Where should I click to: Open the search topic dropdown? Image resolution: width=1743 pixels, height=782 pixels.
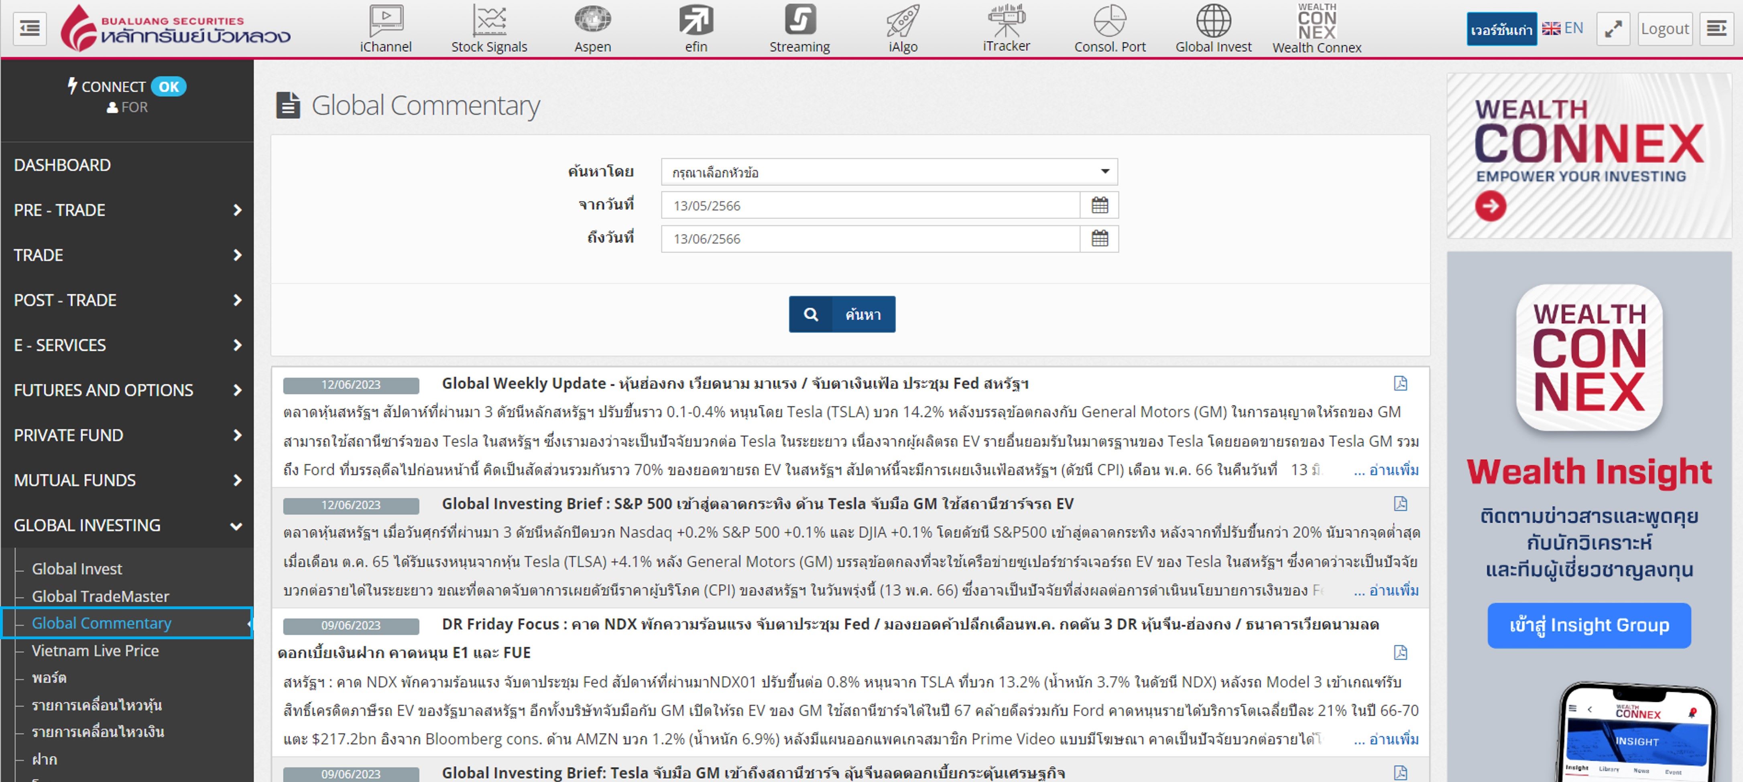889,172
